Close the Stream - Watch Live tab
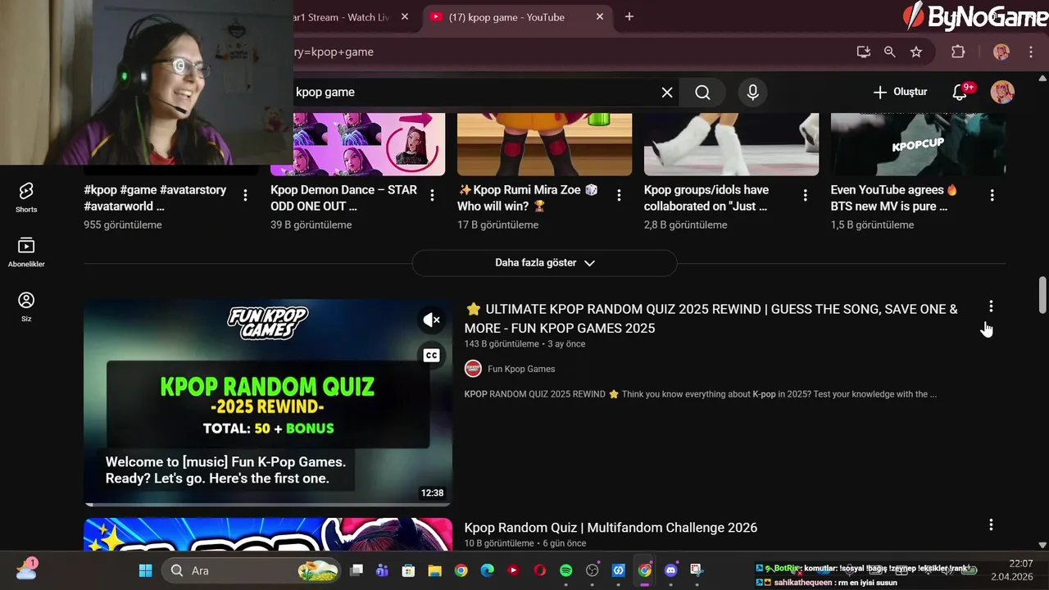1049x590 pixels. point(405,16)
